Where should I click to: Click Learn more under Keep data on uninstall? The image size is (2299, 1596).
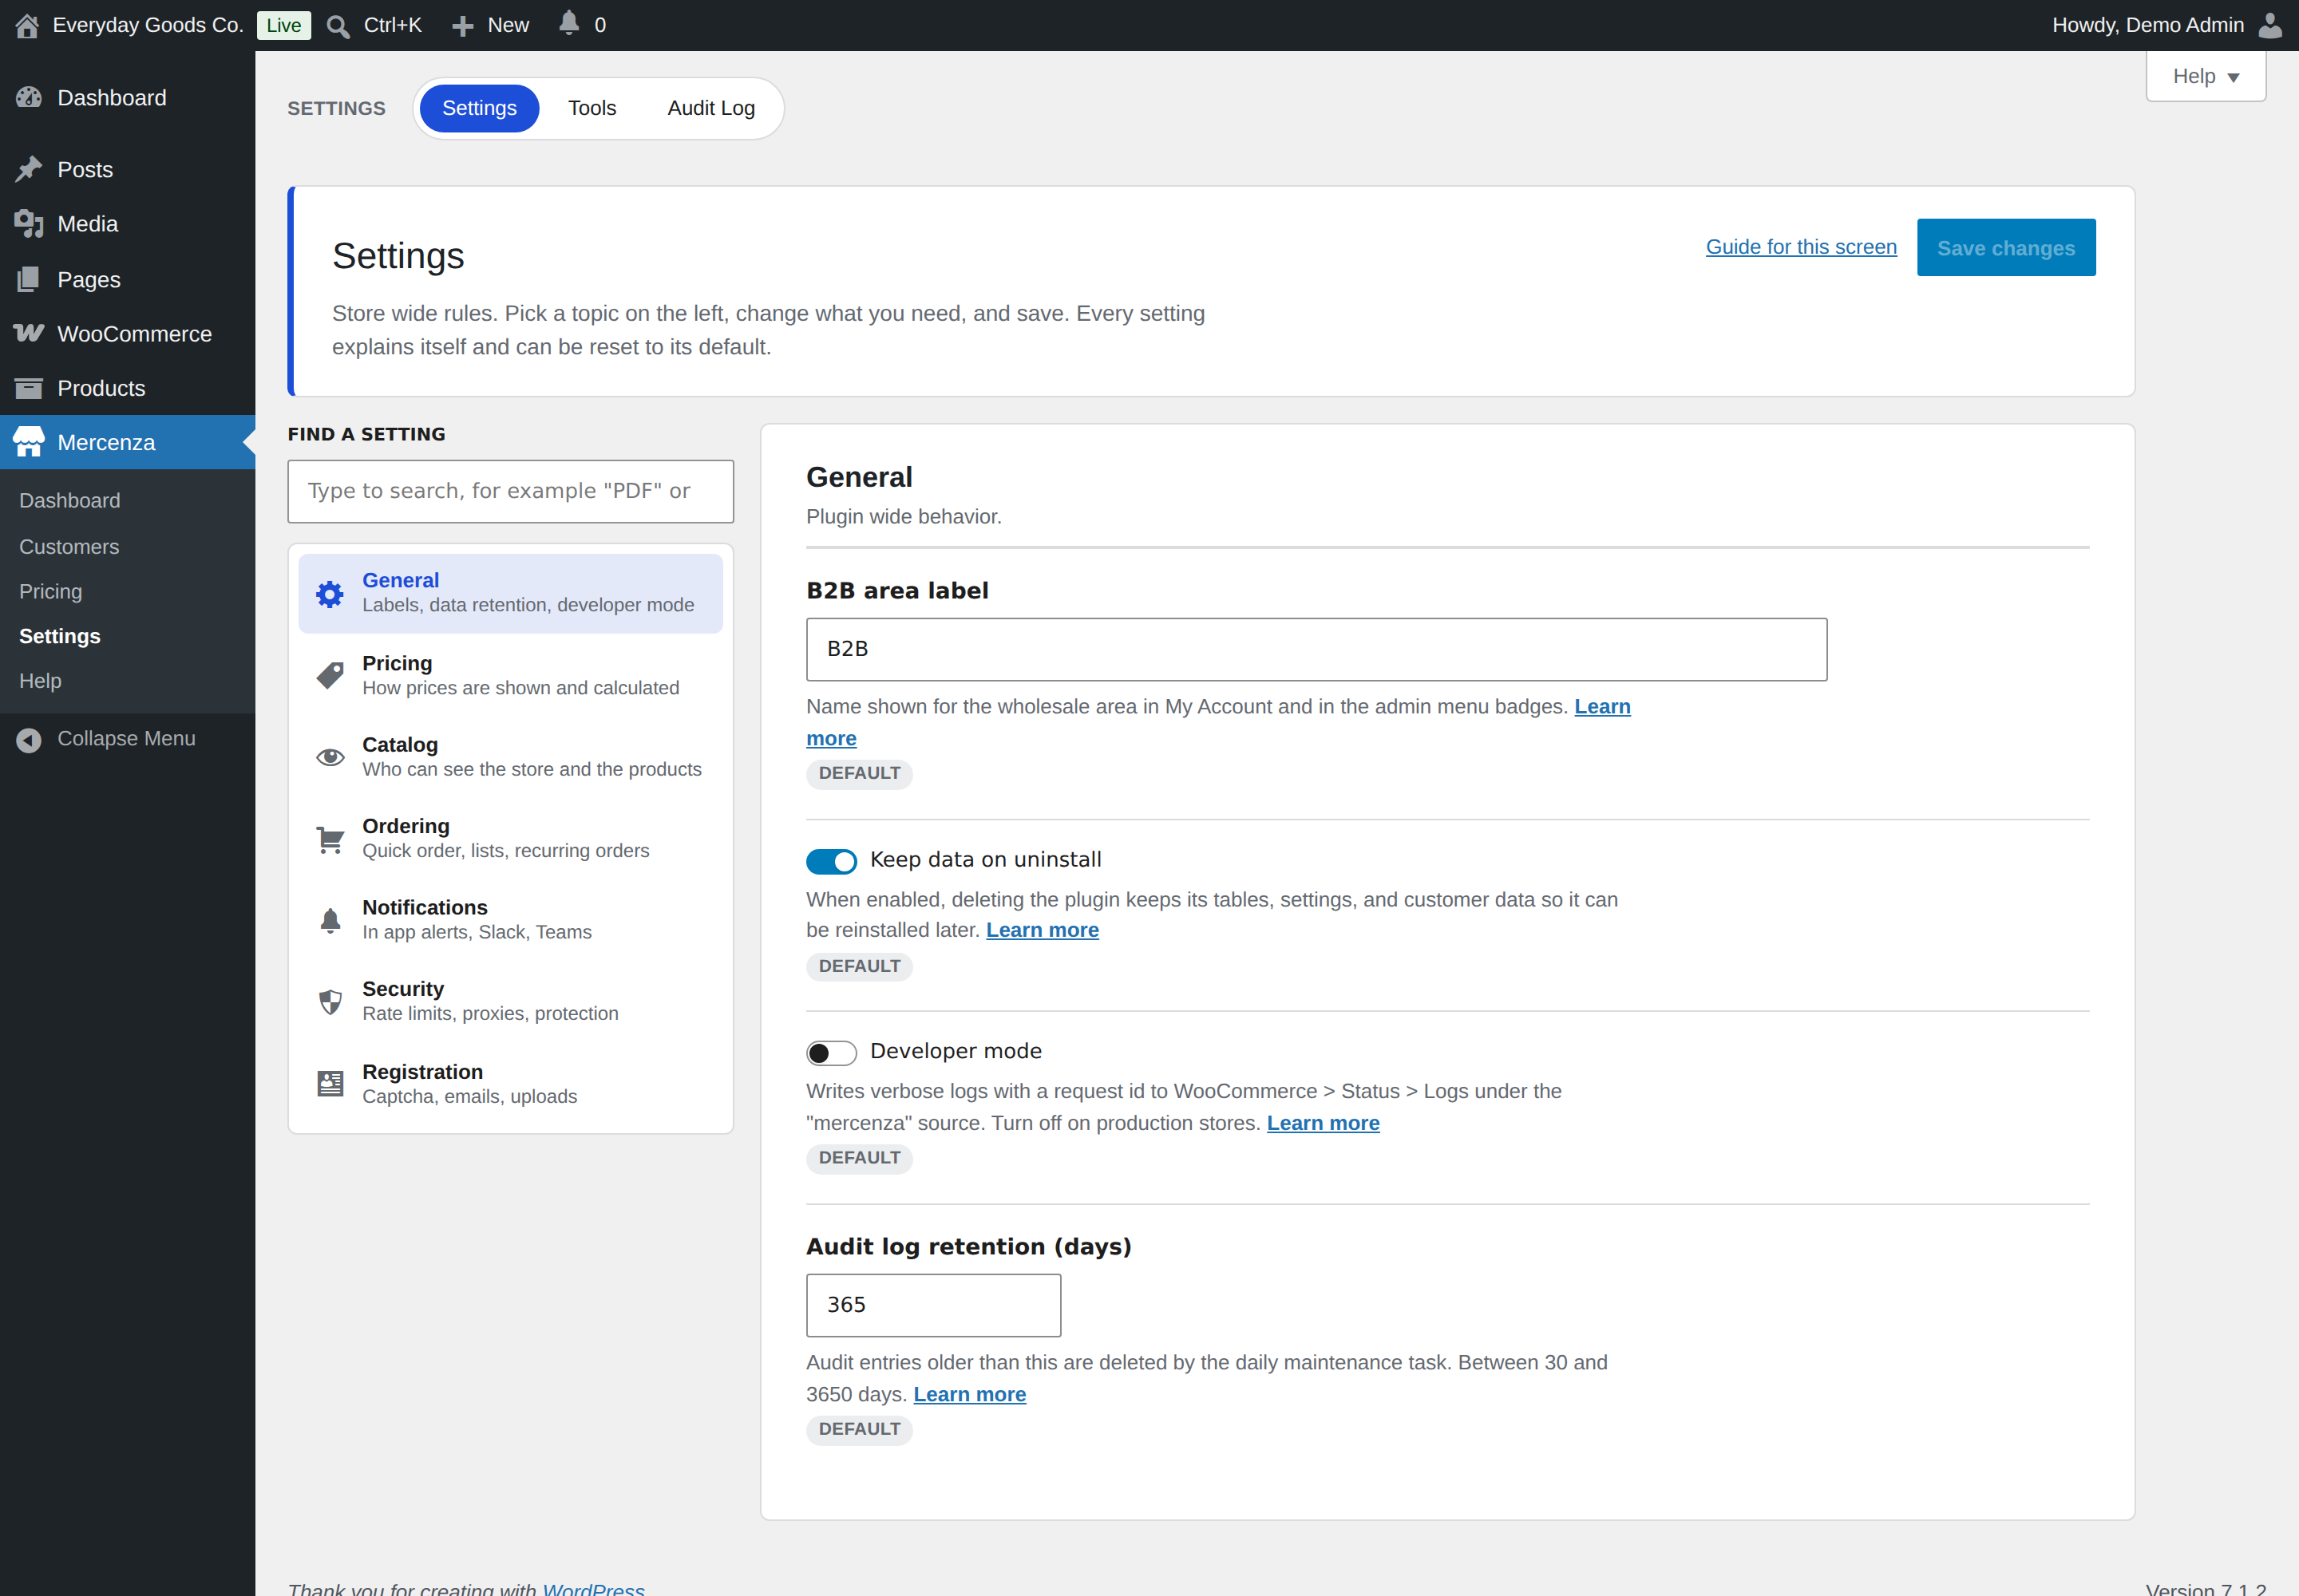(x=1042, y=930)
